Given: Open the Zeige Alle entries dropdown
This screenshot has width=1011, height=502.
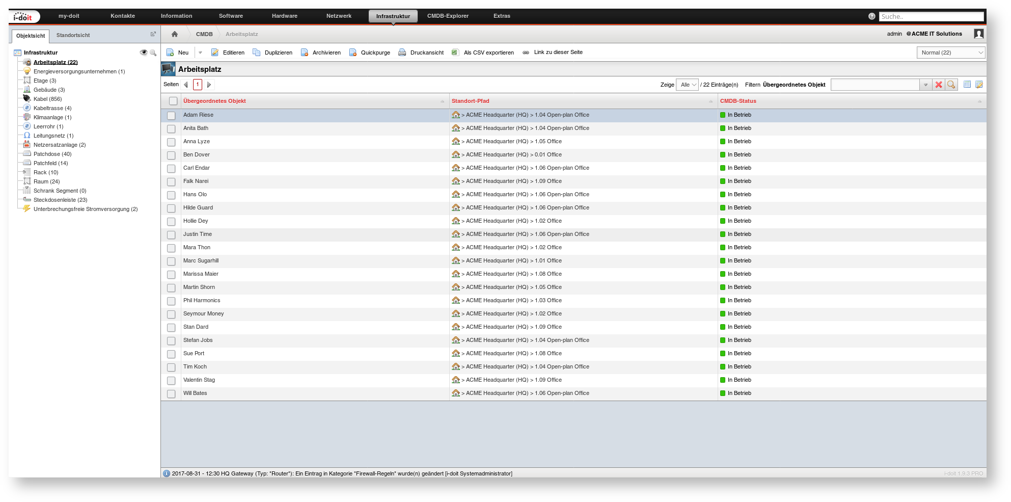Looking at the screenshot, I should click(x=687, y=85).
